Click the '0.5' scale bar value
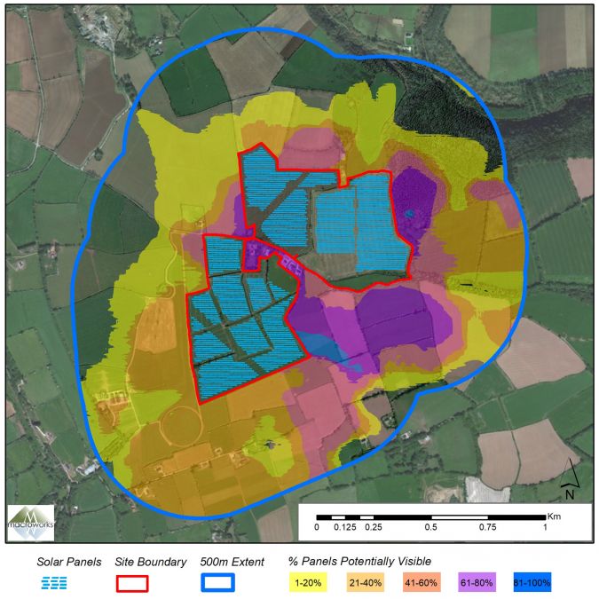This screenshot has height=599, width=599. click(x=431, y=527)
